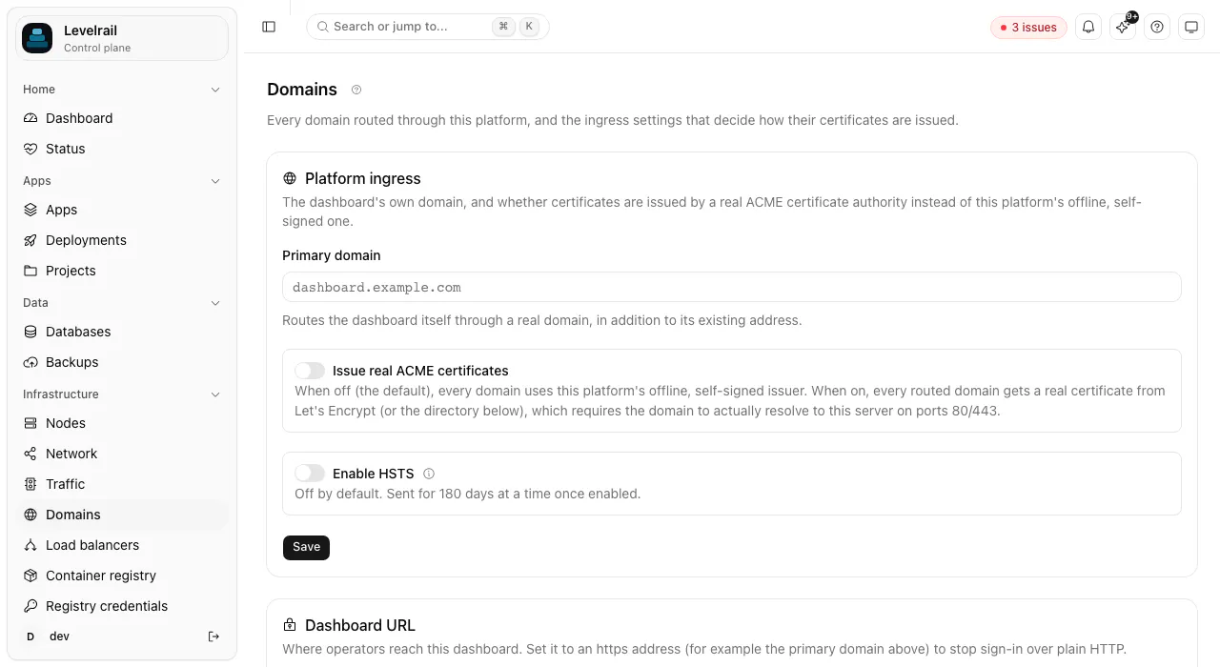This screenshot has width=1220, height=667.
Task: Click the Apps layers icon
Action: coord(30,210)
